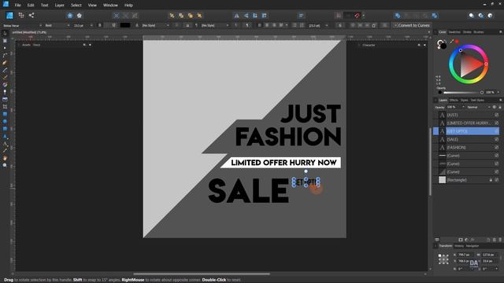The height and width of the screenshot is (283, 504).
Task: Click Flip Horizontal icon
Action: (x=236, y=16)
